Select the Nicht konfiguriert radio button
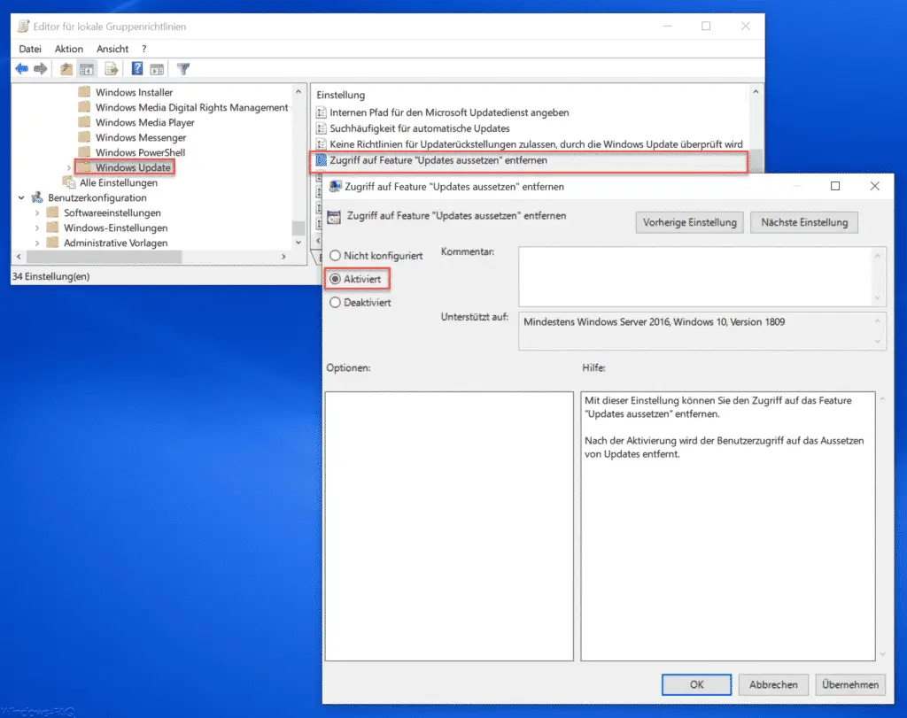The image size is (907, 718). [x=335, y=256]
